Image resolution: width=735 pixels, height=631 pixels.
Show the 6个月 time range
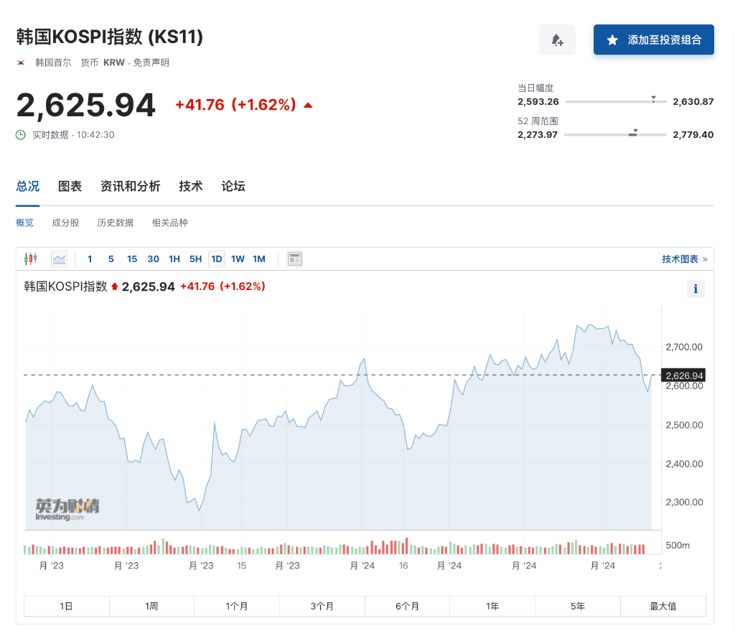point(407,606)
